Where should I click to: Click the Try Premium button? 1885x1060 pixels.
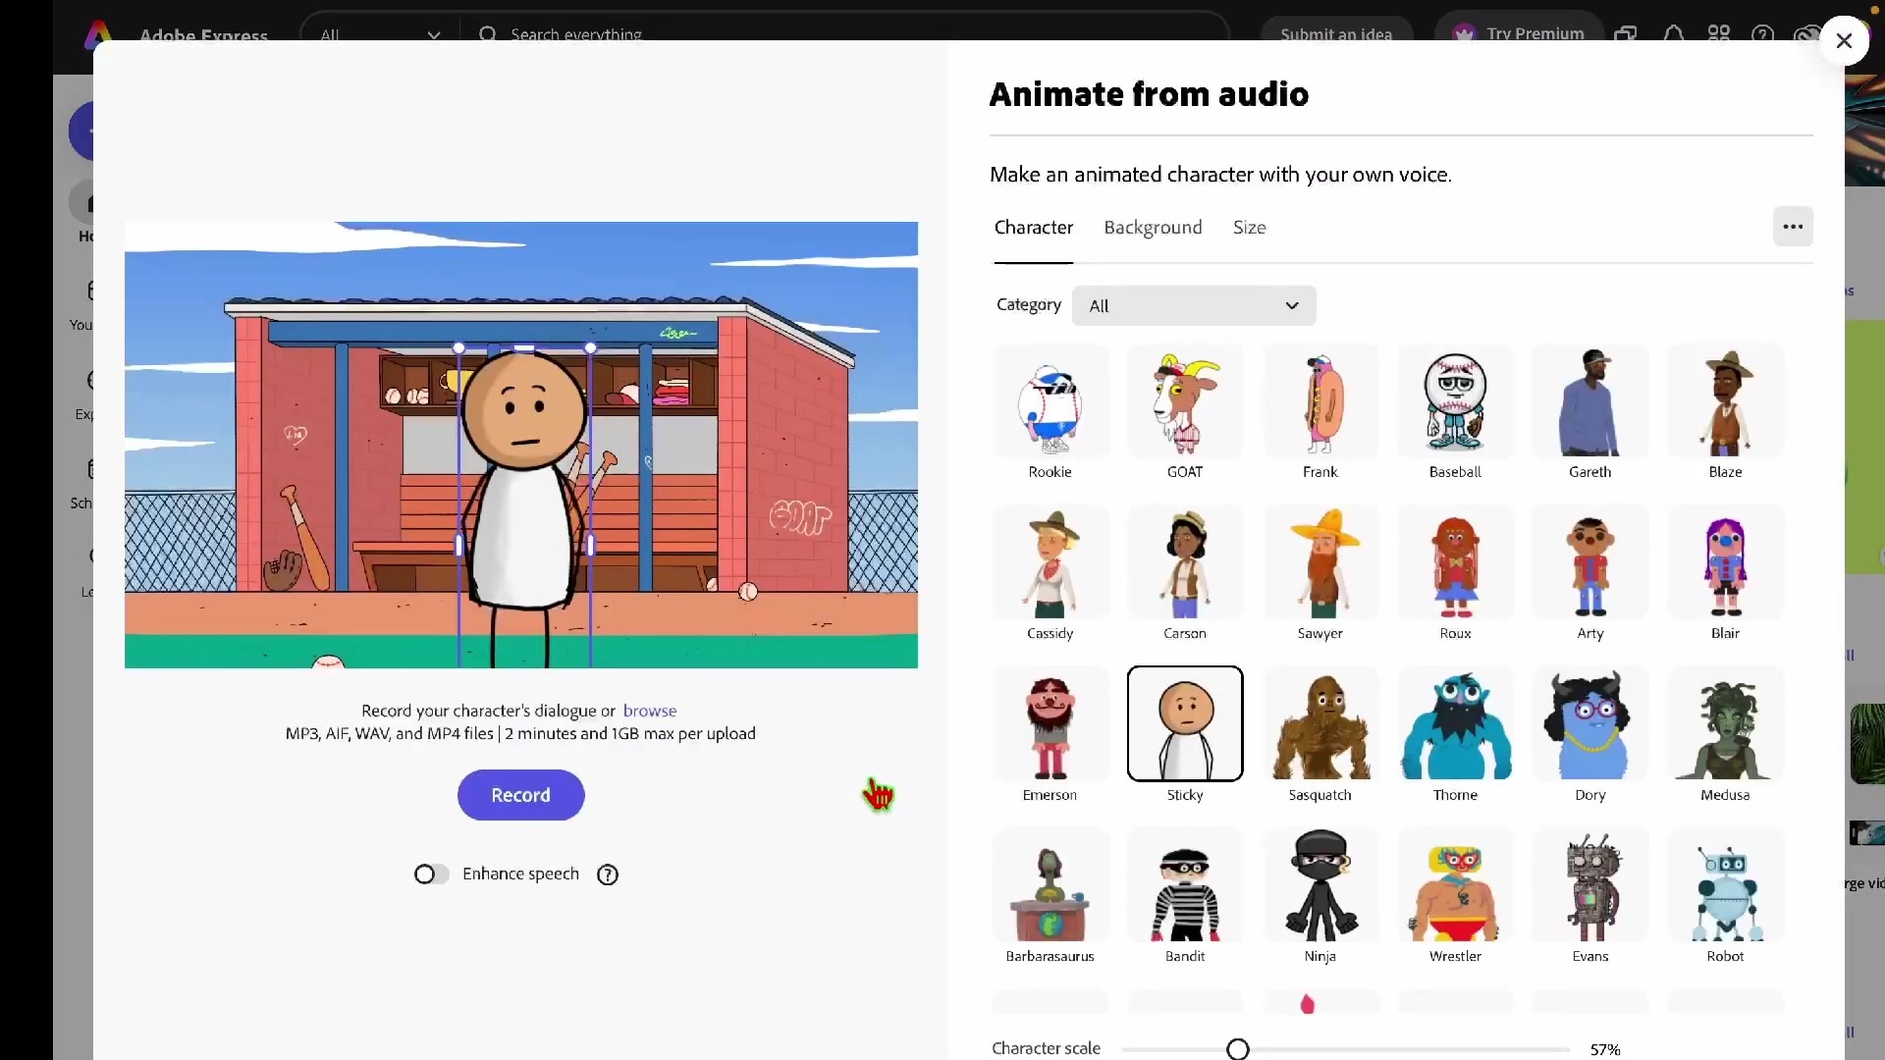pos(1518,33)
